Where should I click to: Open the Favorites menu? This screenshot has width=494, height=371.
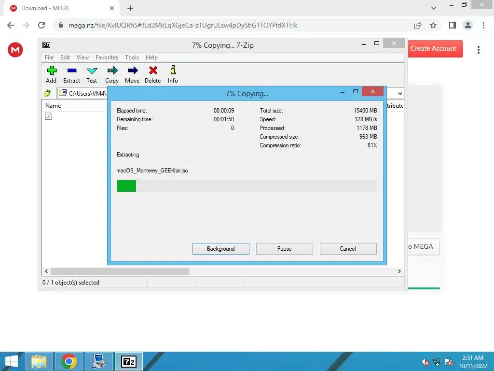107,57
